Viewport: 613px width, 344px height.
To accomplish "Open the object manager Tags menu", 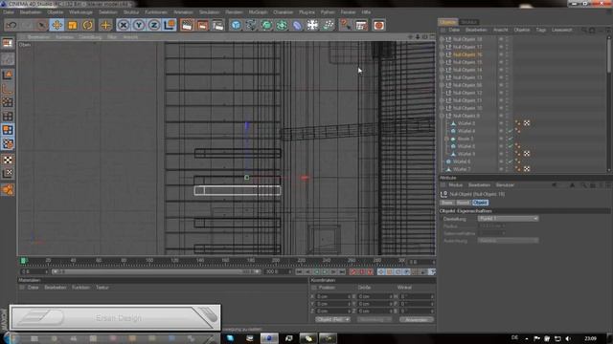I will pyautogui.click(x=540, y=30).
